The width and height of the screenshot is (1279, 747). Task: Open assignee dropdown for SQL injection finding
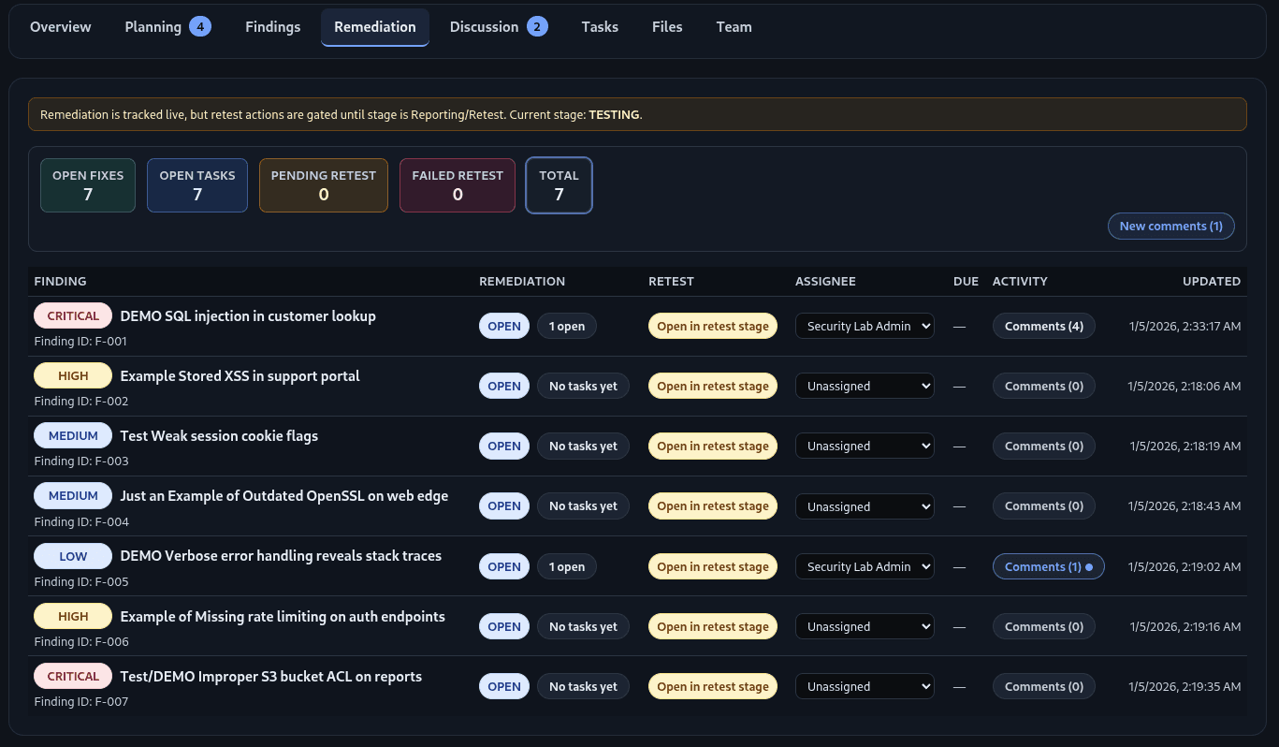(865, 326)
